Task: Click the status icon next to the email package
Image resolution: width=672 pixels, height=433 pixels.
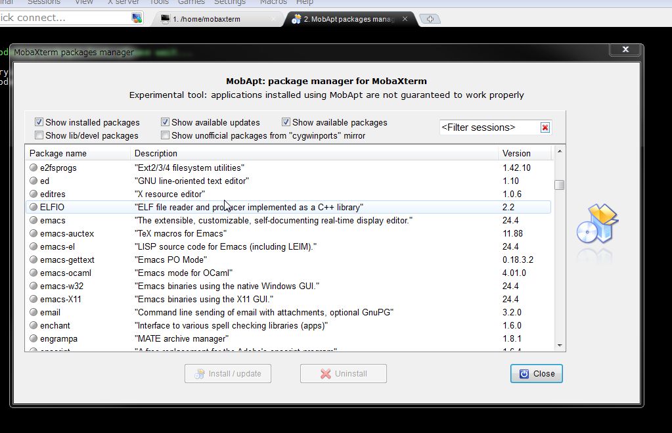Action: (x=33, y=312)
